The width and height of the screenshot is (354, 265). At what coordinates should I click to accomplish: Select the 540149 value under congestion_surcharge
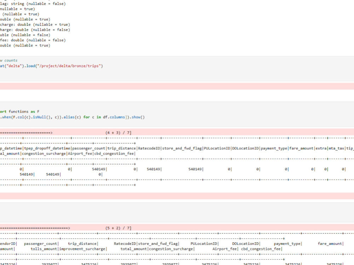tap(26, 174)
